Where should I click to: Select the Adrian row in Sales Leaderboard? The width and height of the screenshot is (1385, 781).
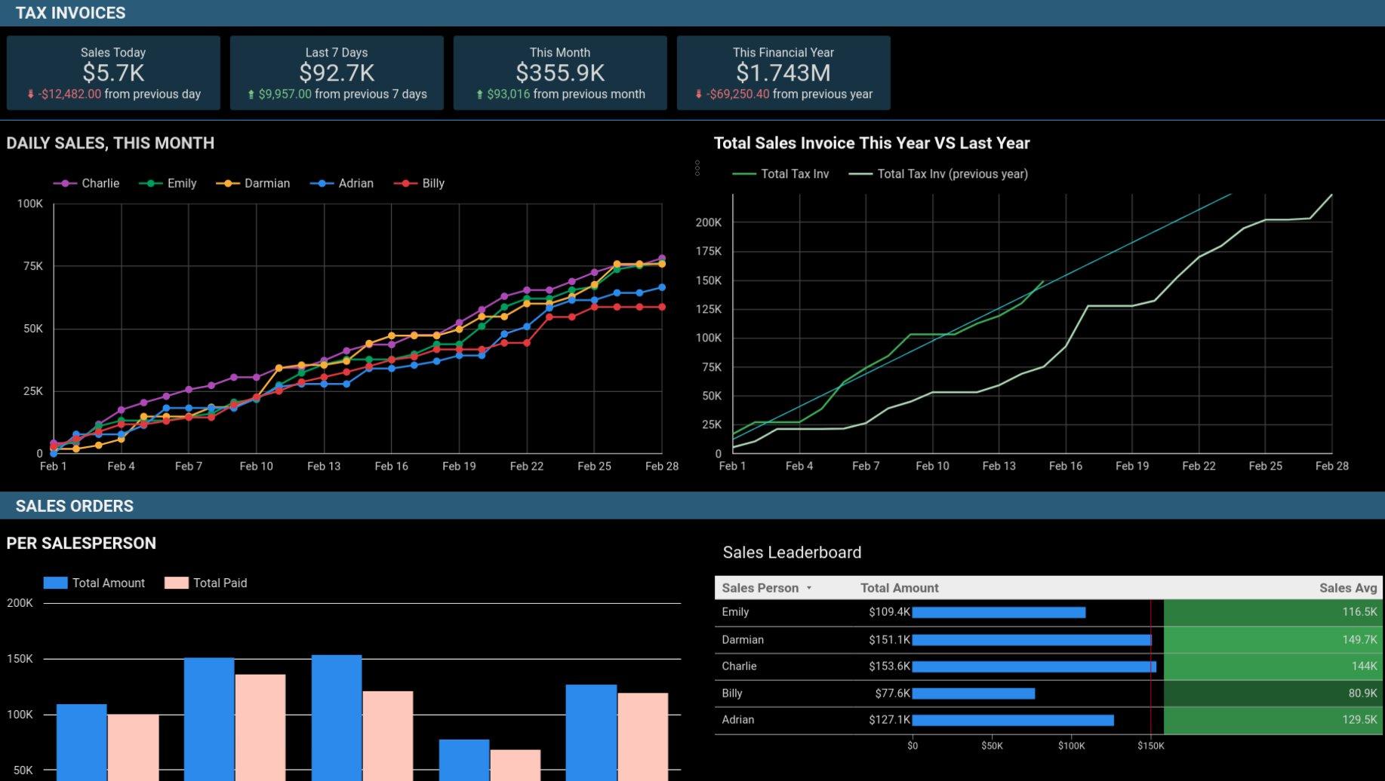coord(1048,720)
